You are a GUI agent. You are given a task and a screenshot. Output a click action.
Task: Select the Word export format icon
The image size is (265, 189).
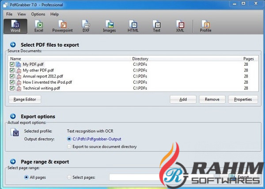pyautogui.click(x=15, y=26)
